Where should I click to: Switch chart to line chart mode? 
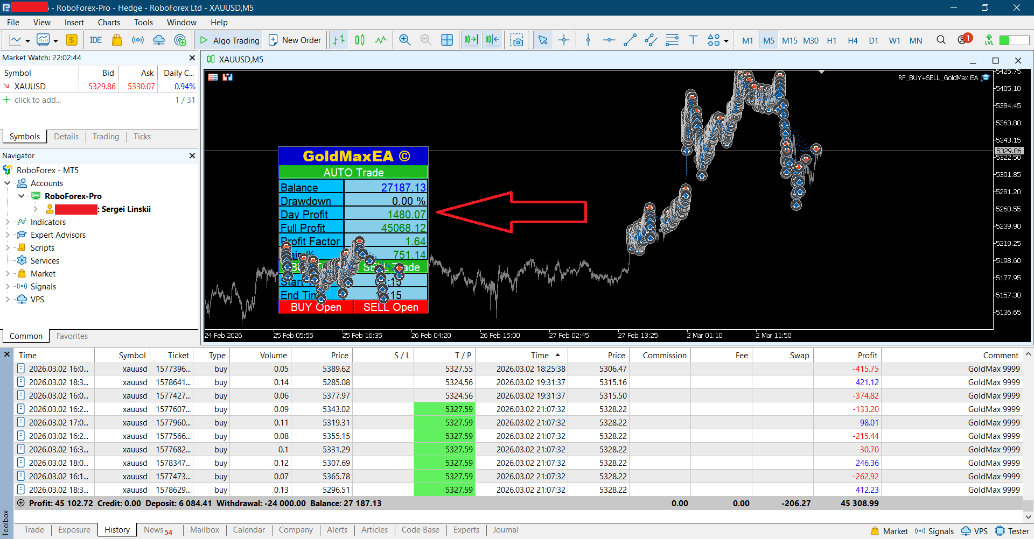(381, 40)
